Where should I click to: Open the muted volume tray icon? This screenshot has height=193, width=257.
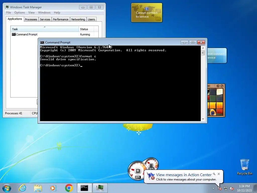click(232, 188)
